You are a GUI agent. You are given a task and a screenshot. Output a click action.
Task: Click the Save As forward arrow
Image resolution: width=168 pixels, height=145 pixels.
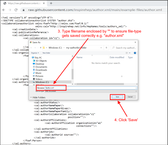pos(35,48)
